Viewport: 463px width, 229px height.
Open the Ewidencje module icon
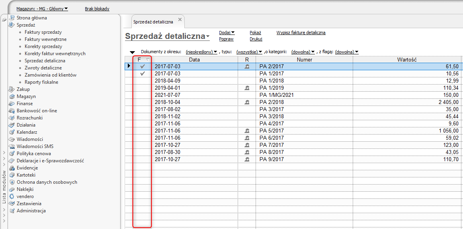[12, 168]
